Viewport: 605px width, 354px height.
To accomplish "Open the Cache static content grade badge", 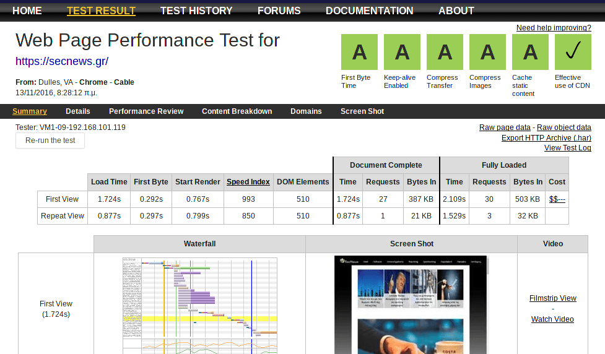I will click(x=531, y=52).
